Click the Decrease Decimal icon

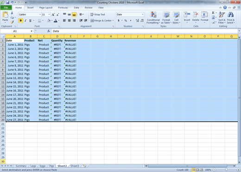point(142,20)
